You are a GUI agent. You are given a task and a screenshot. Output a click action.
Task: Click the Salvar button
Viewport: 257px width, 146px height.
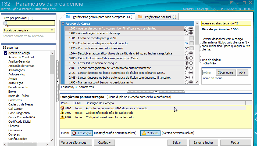click(x=177, y=143)
